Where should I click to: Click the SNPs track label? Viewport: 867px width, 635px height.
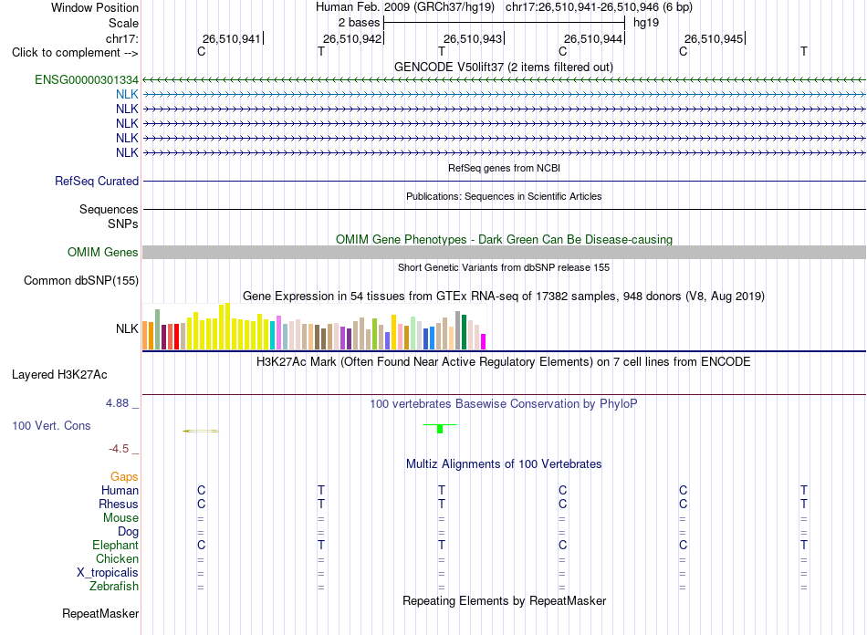pos(123,224)
